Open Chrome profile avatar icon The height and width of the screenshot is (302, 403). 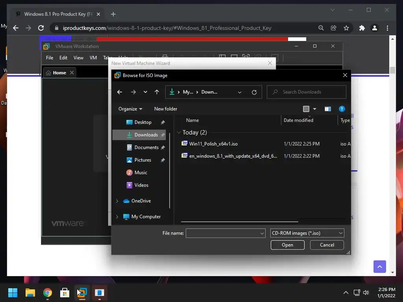point(375,28)
